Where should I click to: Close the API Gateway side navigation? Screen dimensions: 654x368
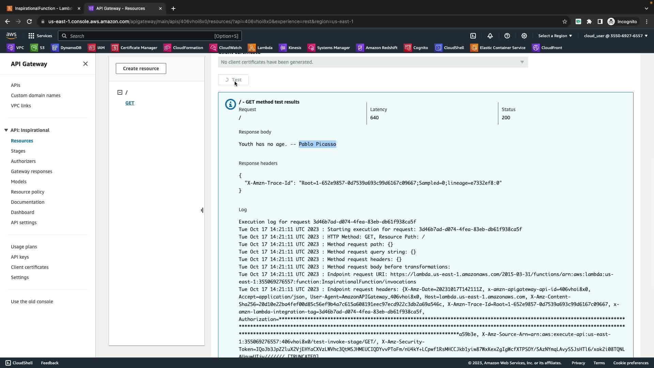click(x=85, y=64)
